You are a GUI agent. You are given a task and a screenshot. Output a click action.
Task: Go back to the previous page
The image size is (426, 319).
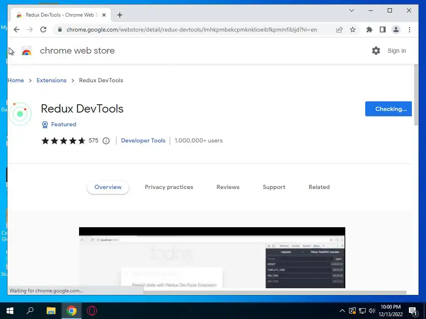click(x=17, y=29)
